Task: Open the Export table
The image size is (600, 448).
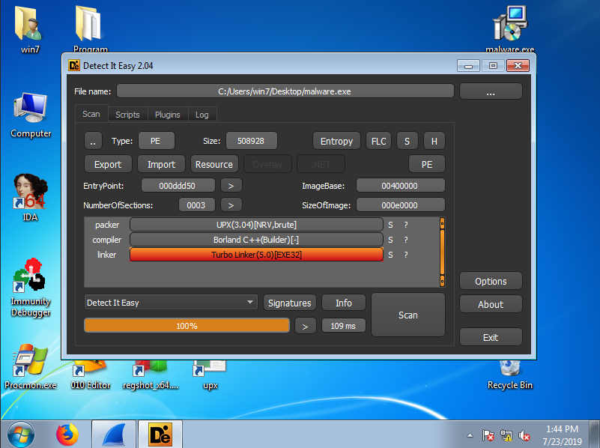Action: (x=108, y=164)
